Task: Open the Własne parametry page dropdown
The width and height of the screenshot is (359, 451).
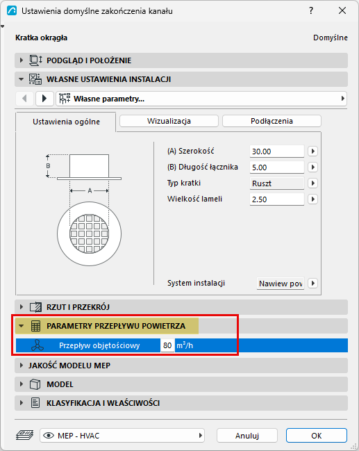Action: [201, 99]
